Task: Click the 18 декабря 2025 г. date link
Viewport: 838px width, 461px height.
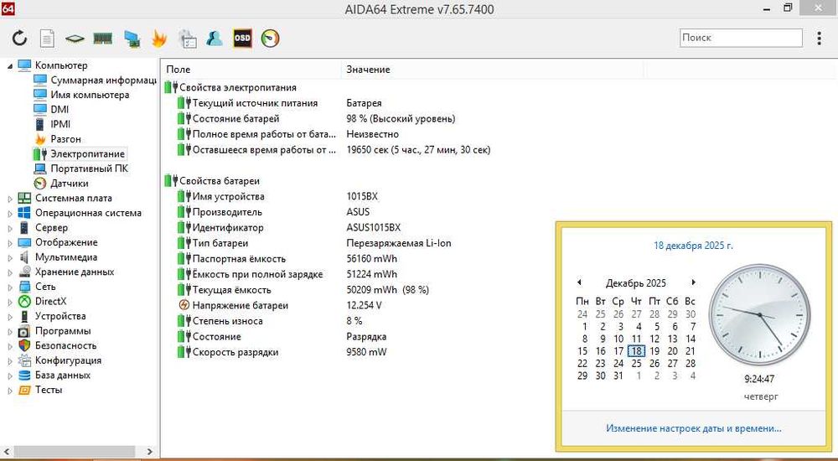Action: 693,246
